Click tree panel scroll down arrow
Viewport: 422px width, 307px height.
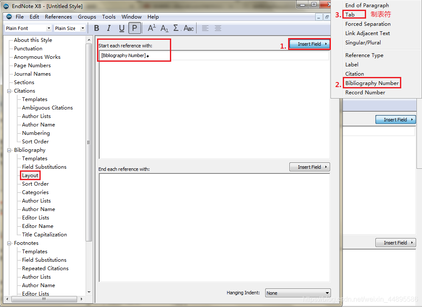(x=89, y=292)
